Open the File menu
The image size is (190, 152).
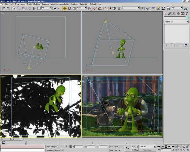pyautogui.click(x=2, y=4)
